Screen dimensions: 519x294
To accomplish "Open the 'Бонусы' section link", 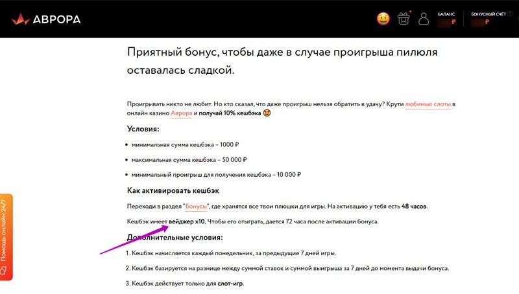I will point(196,207).
